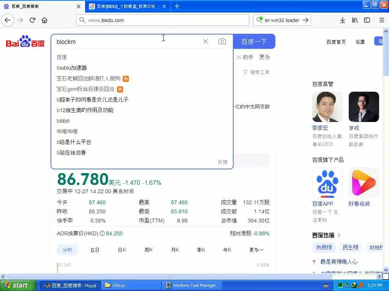Screen dimensions: 389x291
Task: Click the keyboard language bar icon
Action: coord(326,286)
